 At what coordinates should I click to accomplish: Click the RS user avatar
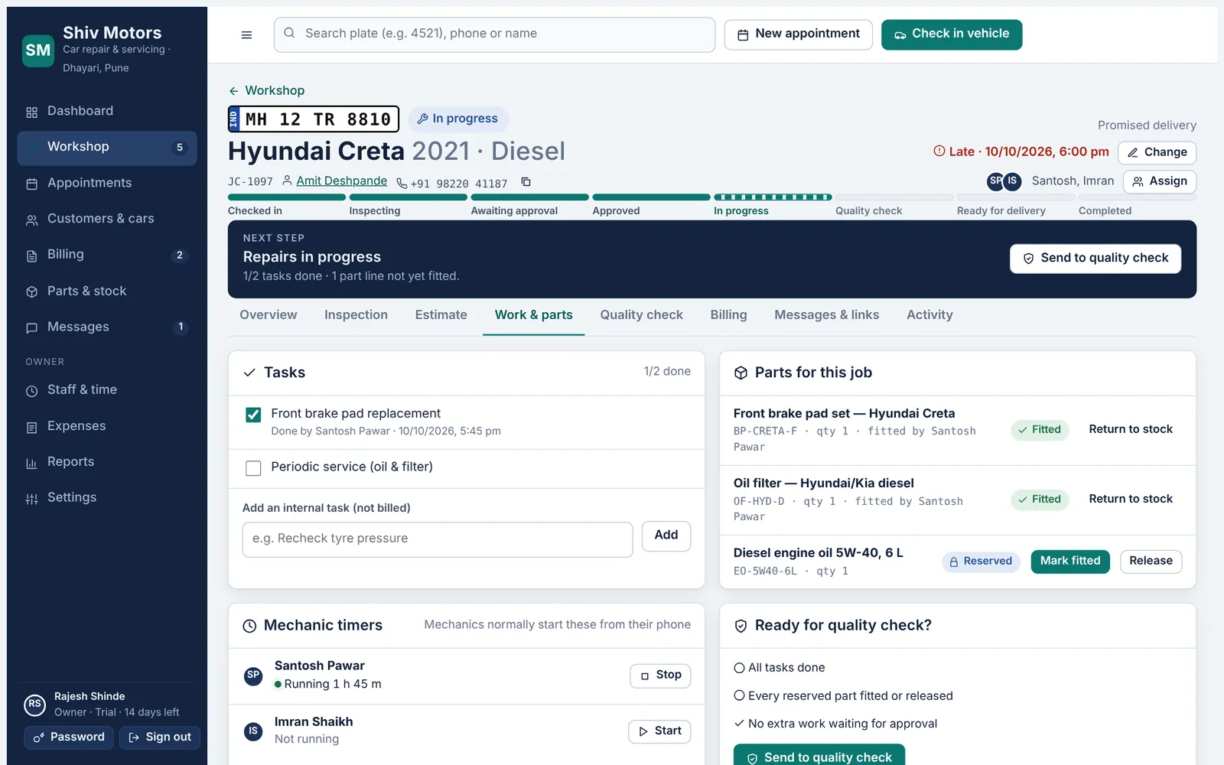[x=34, y=704]
